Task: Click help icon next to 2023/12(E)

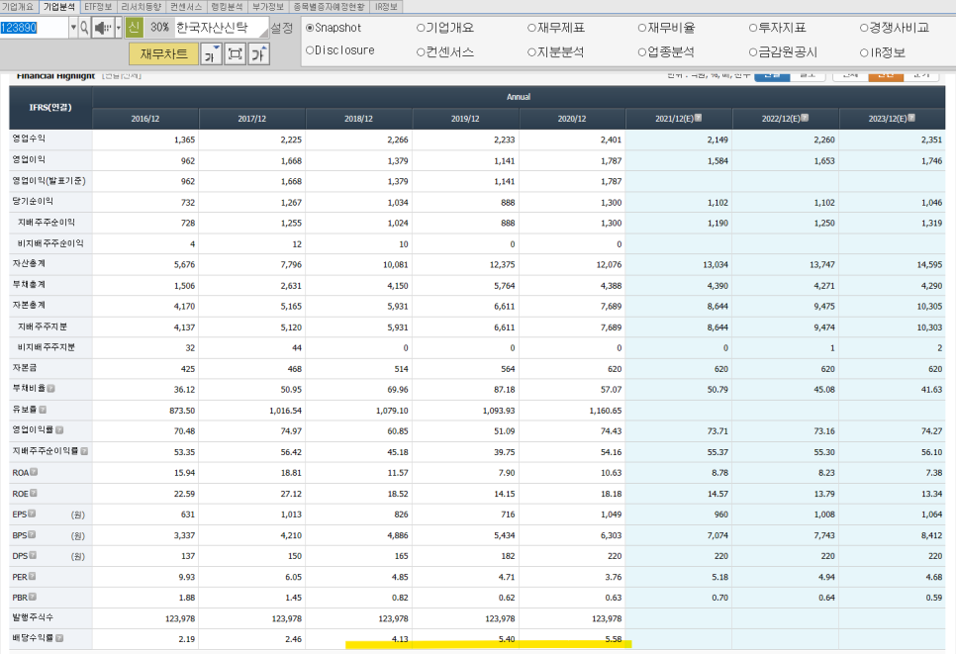Action: pos(911,118)
